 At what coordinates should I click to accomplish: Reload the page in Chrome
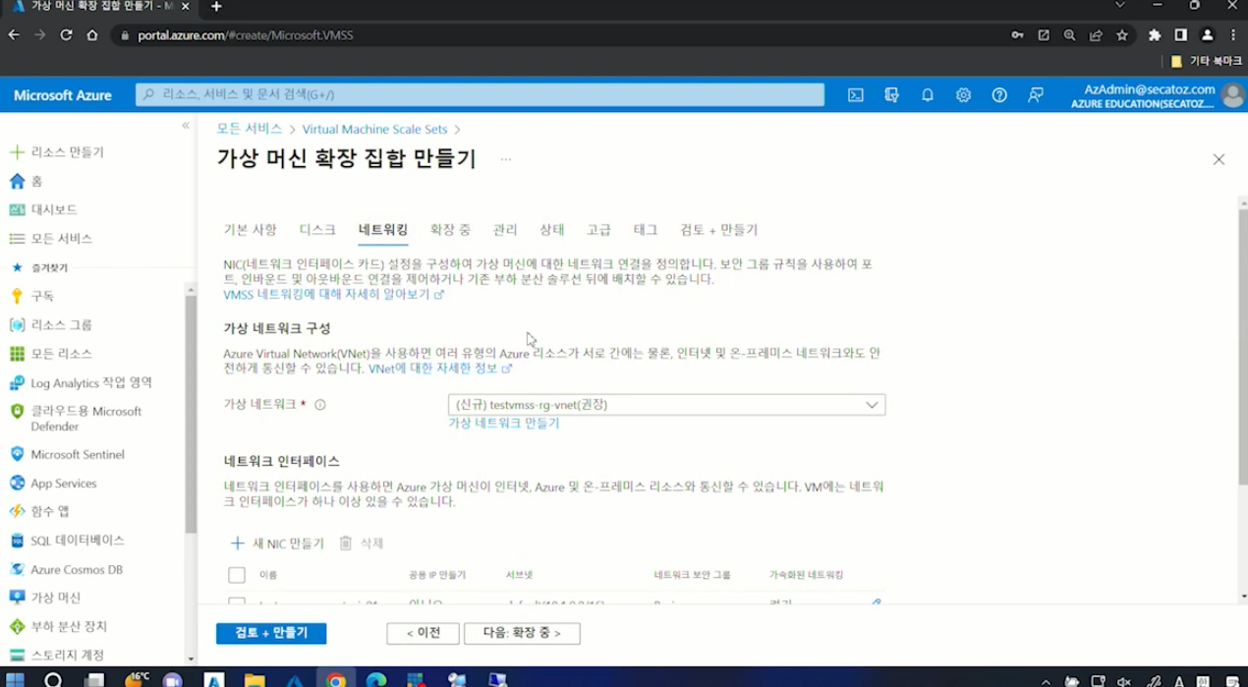[x=66, y=35]
